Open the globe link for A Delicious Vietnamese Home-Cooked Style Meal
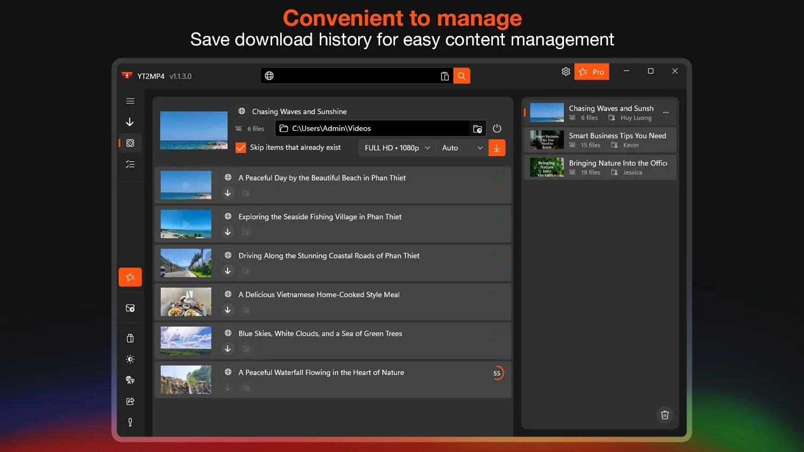The width and height of the screenshot is (804, 452). click(228, 294)
